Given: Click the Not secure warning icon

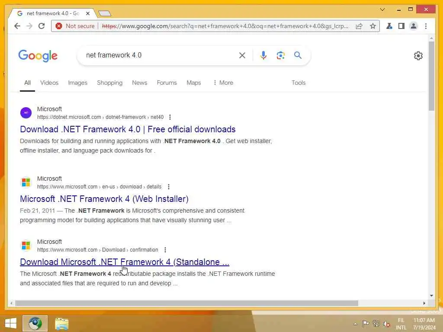Looking at the screenshot, I should tap(59, 26).
